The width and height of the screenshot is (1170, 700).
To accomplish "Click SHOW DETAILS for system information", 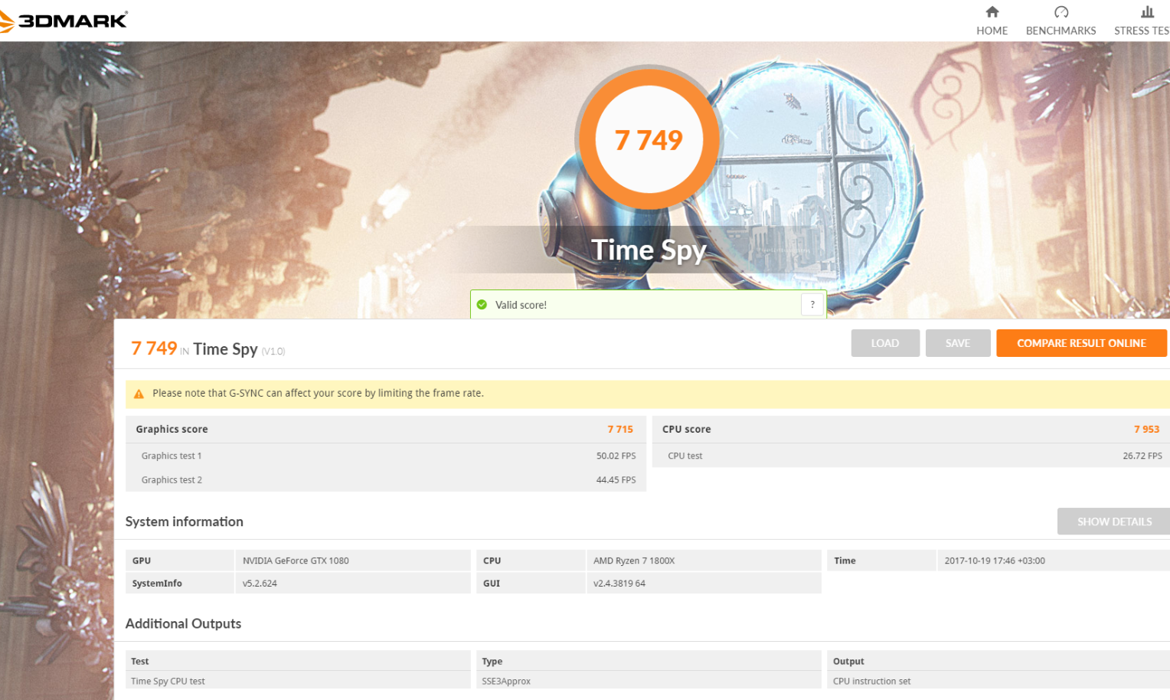I will (1114, 522).
